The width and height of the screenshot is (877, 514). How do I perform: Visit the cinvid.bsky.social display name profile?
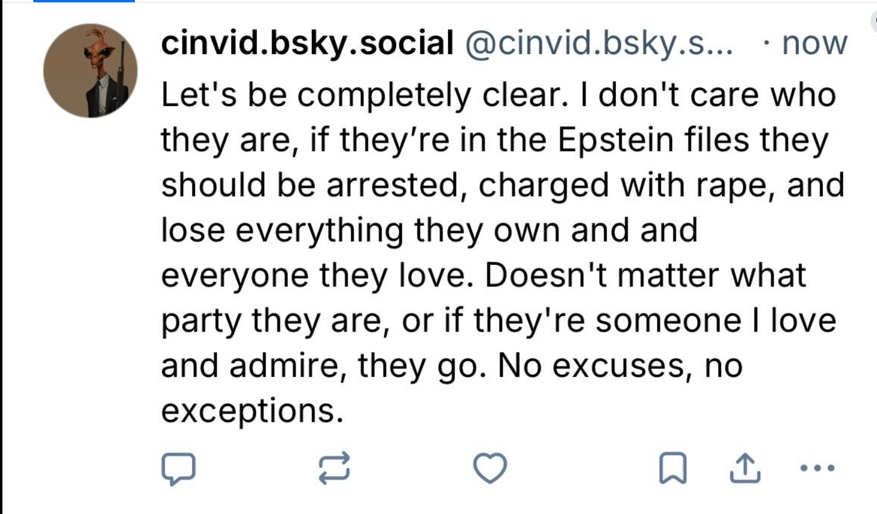point(307,43)
